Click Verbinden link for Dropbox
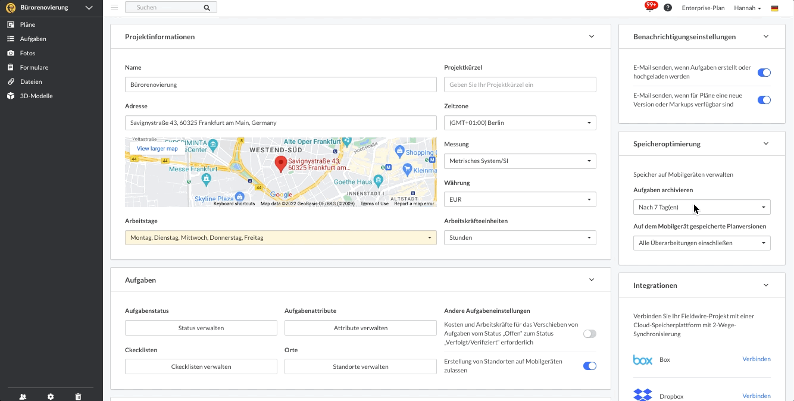This screenshot has width=794, height=401. click(757, 396)
